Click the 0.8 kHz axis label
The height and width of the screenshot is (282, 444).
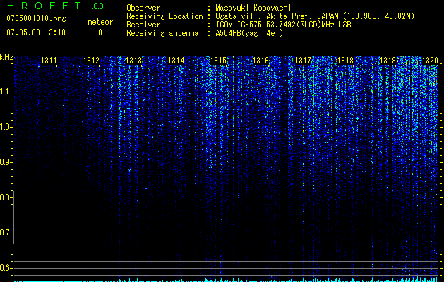(x=5, y=197)
